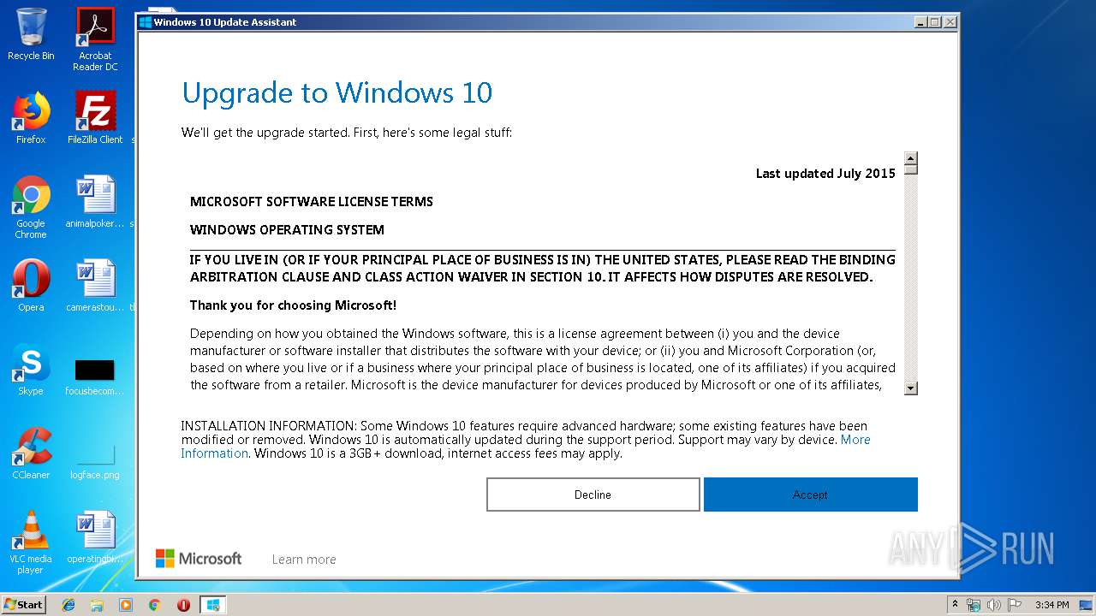Viewport: 1096px width, 616px height.
Task: Click the WINDOWS OPERATING SYSTEM line
Action: pyautogui.click(x=287, y=230)
